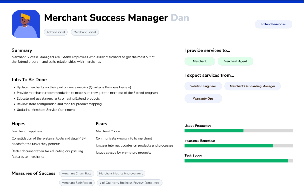Select the Warranty Ops chip

(203, 98)
